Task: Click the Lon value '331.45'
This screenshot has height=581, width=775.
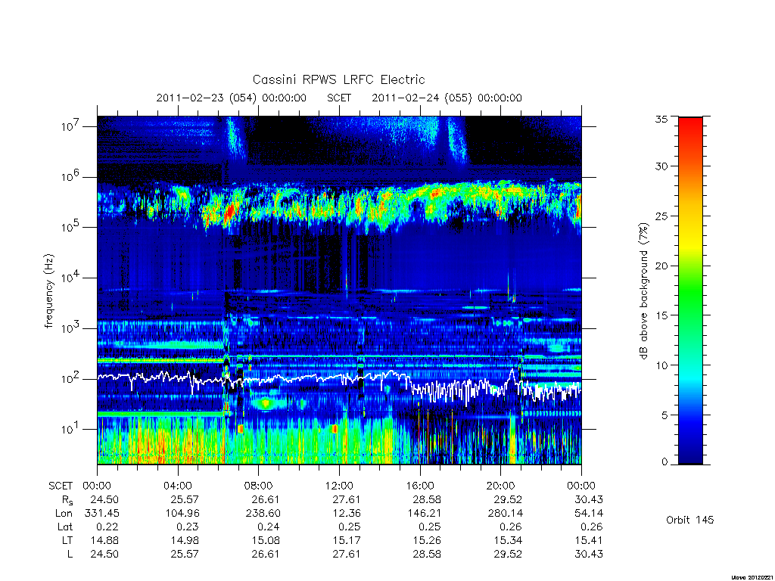Action: (x=102, y=514)
